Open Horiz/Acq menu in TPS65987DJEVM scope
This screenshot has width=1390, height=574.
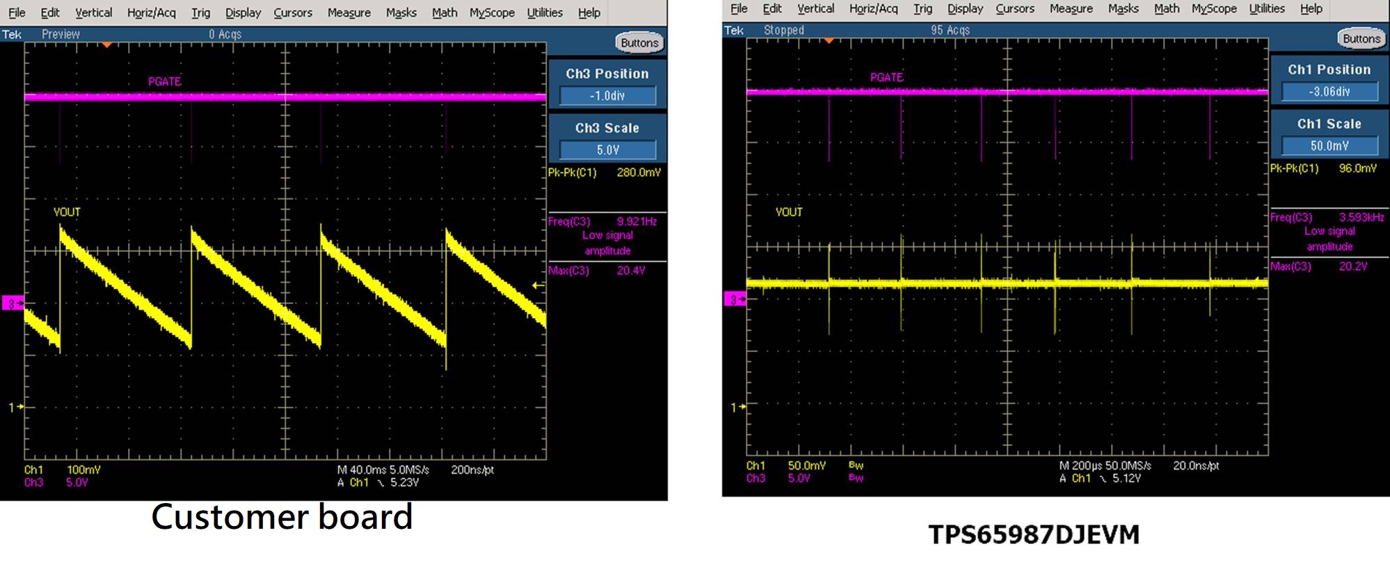click(x=873, y=8)
